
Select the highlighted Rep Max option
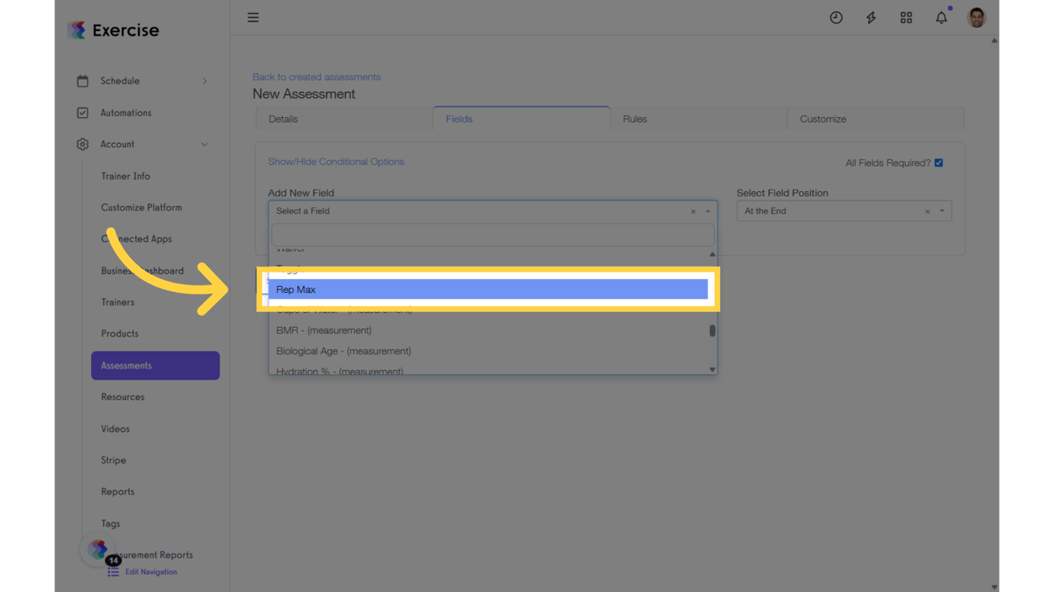coord(492,289)
